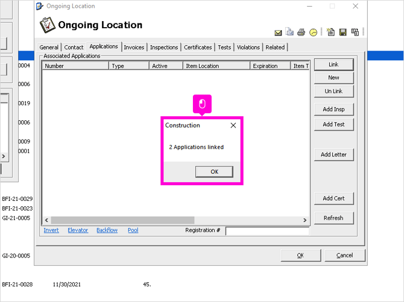Go to the Invoices tab

tap(134, 48)
